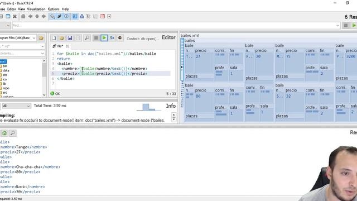357x201 pixels.
Task: Step Info text down arrow
Action: (174, 119)
